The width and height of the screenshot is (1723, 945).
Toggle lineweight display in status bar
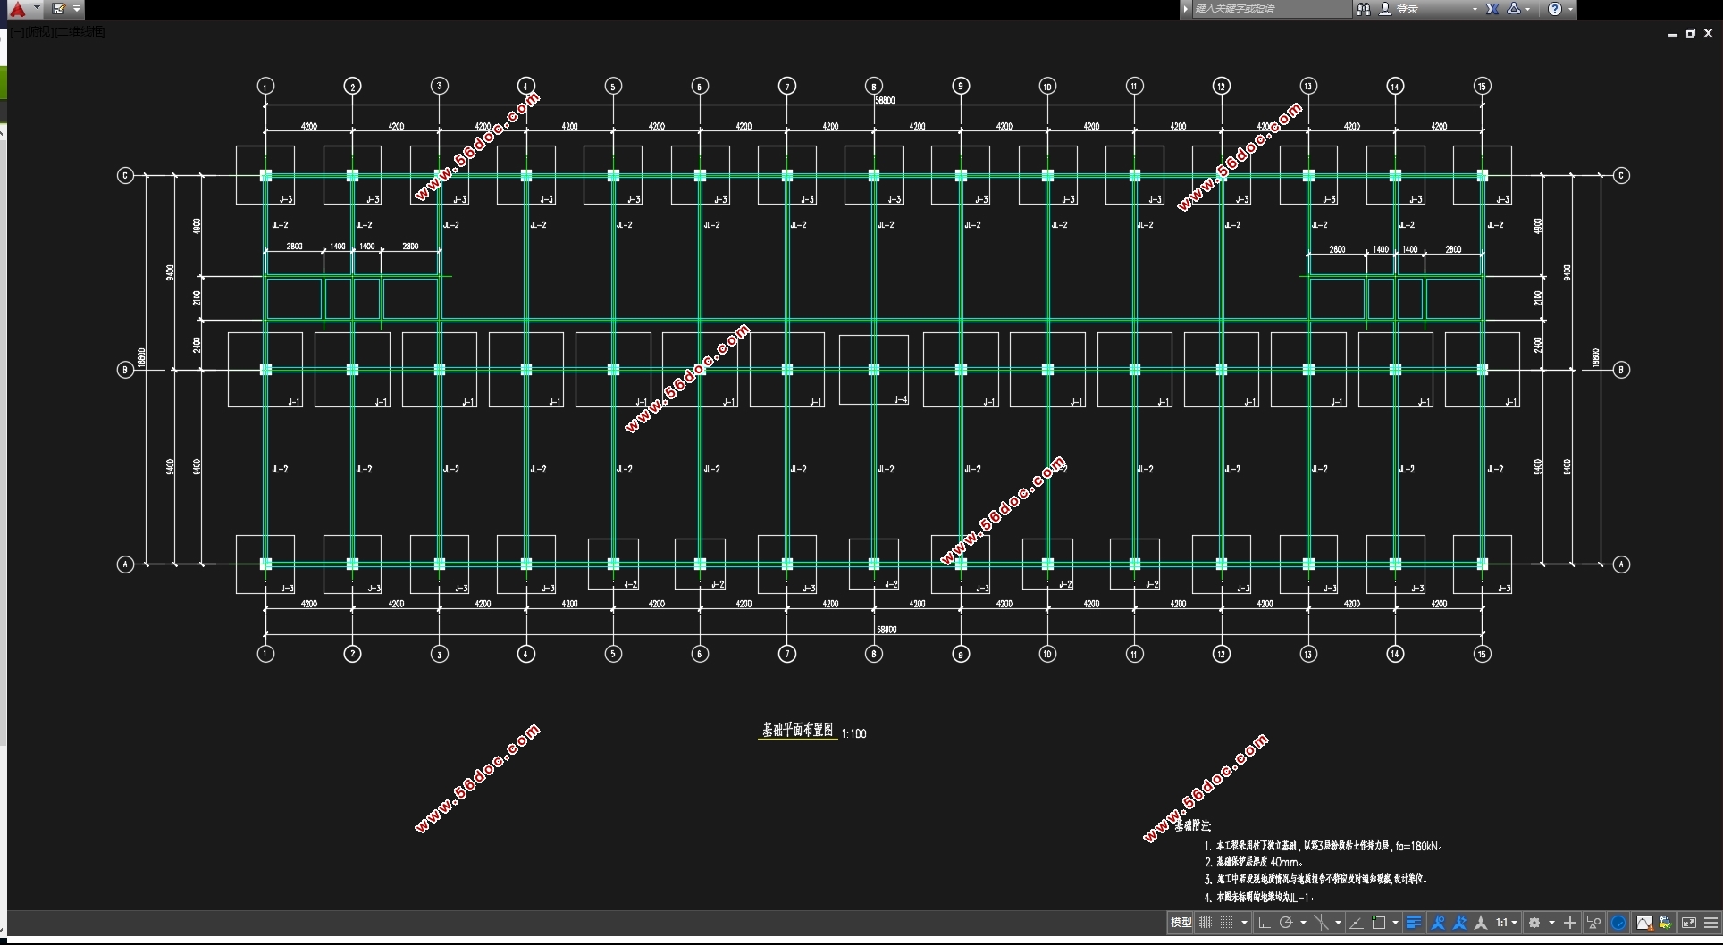tap(1414, 923)
